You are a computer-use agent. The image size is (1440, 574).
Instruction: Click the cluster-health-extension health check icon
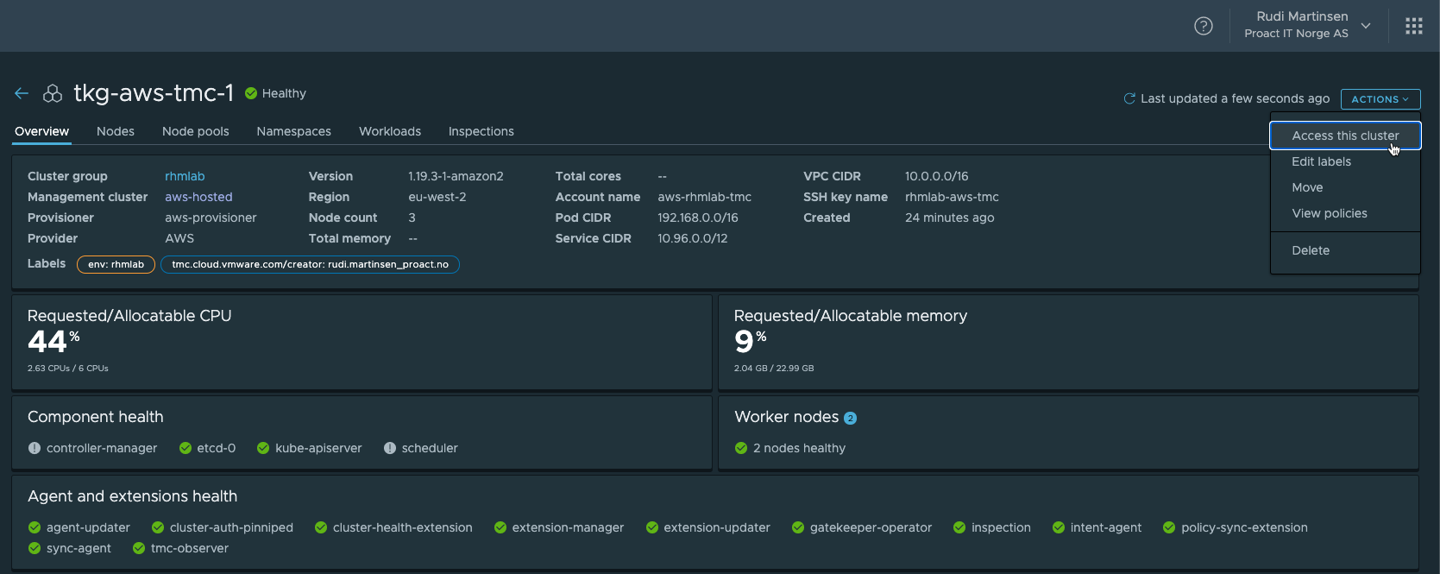tap(321, 527)
